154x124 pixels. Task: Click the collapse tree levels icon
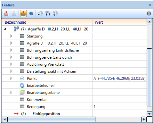40,13
